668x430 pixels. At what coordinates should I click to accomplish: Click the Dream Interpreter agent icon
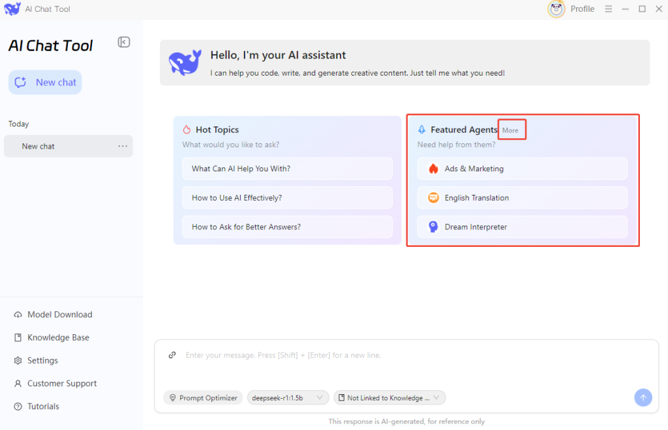pyautogui.click(x=433, y=227)
